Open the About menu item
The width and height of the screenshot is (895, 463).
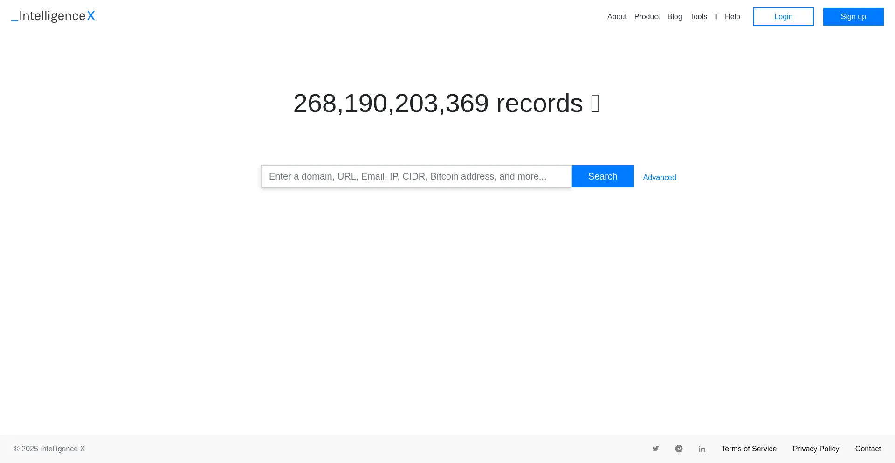617,17
